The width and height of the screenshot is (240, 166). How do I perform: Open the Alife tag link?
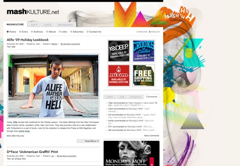[x=14, y=47]
